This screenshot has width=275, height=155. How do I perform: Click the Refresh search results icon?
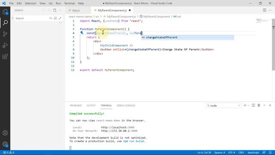(43, 10)
